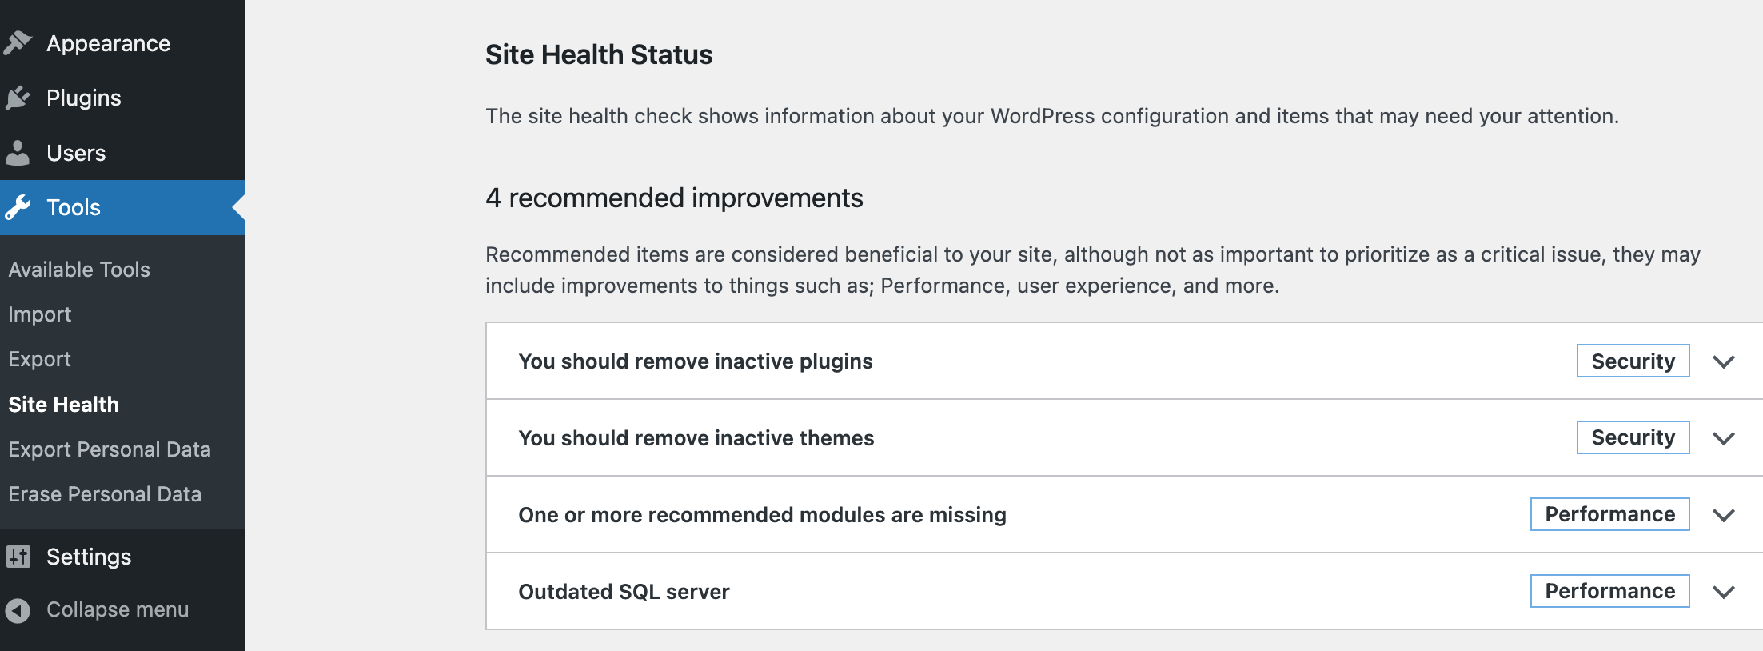This screenshot has height=651, width=1763.
Task: Go to Erase Personal Data
Action: (x=105, y=494)
